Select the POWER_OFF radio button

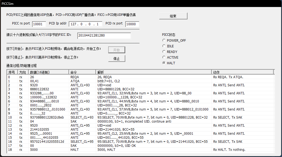point(164,41)
